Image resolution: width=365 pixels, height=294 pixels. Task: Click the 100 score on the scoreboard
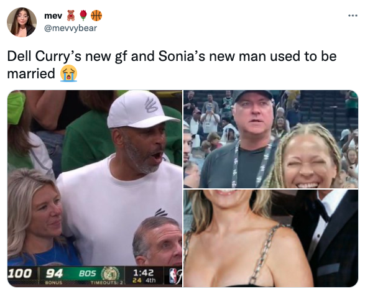point(19,273)
